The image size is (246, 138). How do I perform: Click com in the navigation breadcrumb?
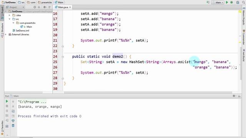pos(32,2)
